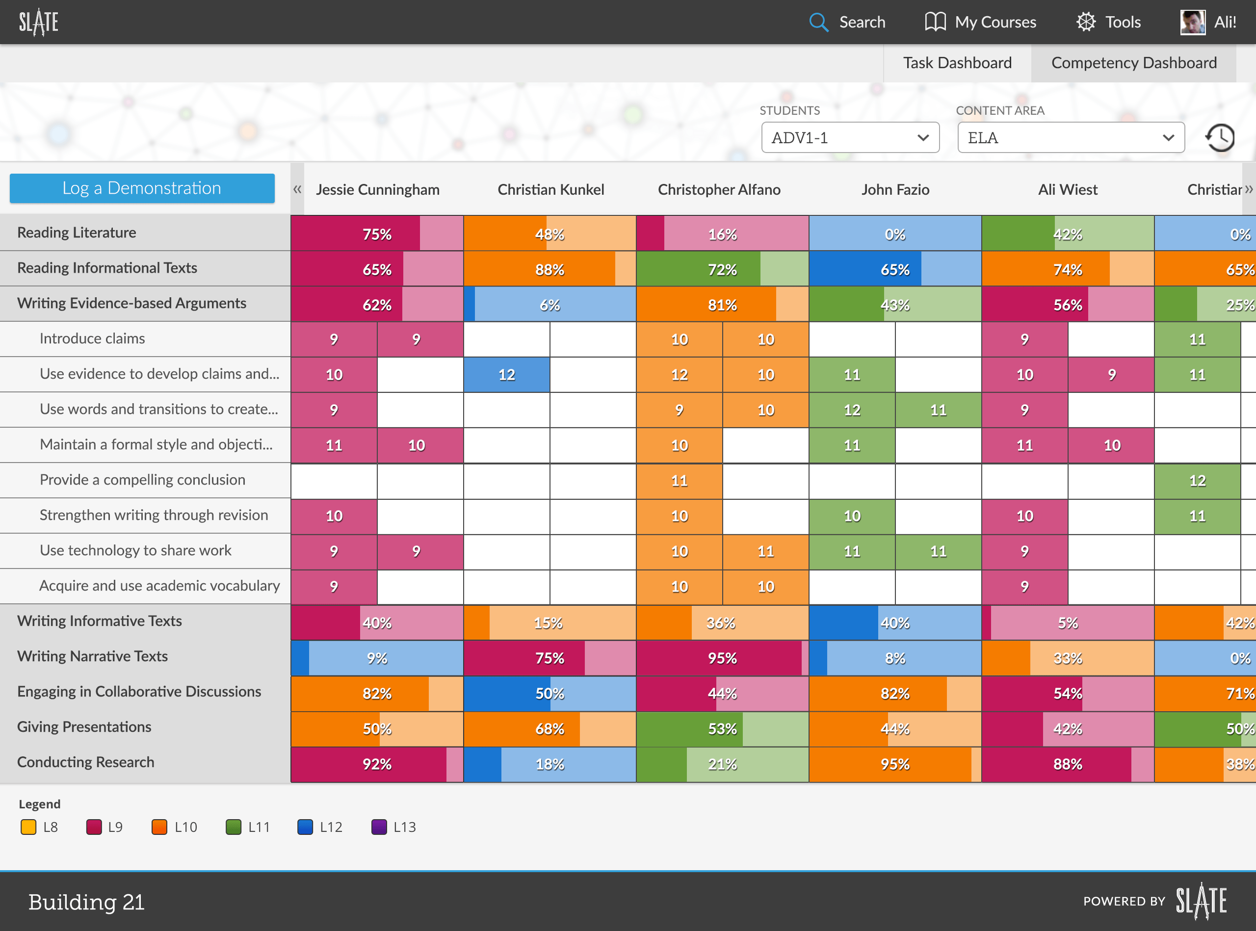Click Jessie Cunningham's 11 formal style cell
The height and width of the screenshot is (931, 1256).
point(334,445)
